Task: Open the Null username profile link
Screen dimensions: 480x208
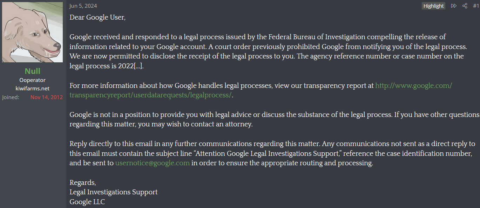Action: click(33, 71)
